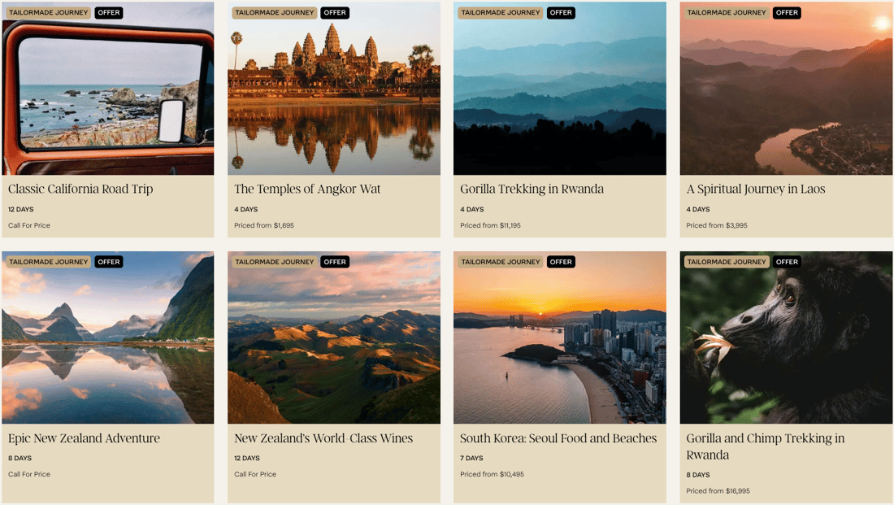Open the Seoul beach sunset photo
The image size is (894, 505).
pos(560,337)
